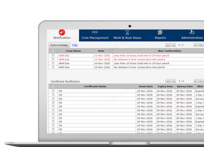Open the Help link

tap(75, 45)
